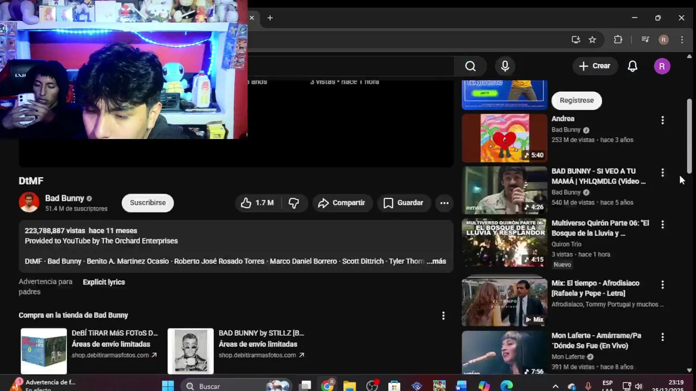Open Advertencia de f... weather widget
The image size is (696, 391).
[x=42, y=385]
